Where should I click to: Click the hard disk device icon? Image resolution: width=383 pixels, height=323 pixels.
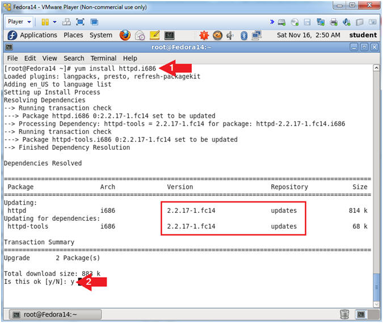click(281, 22)
